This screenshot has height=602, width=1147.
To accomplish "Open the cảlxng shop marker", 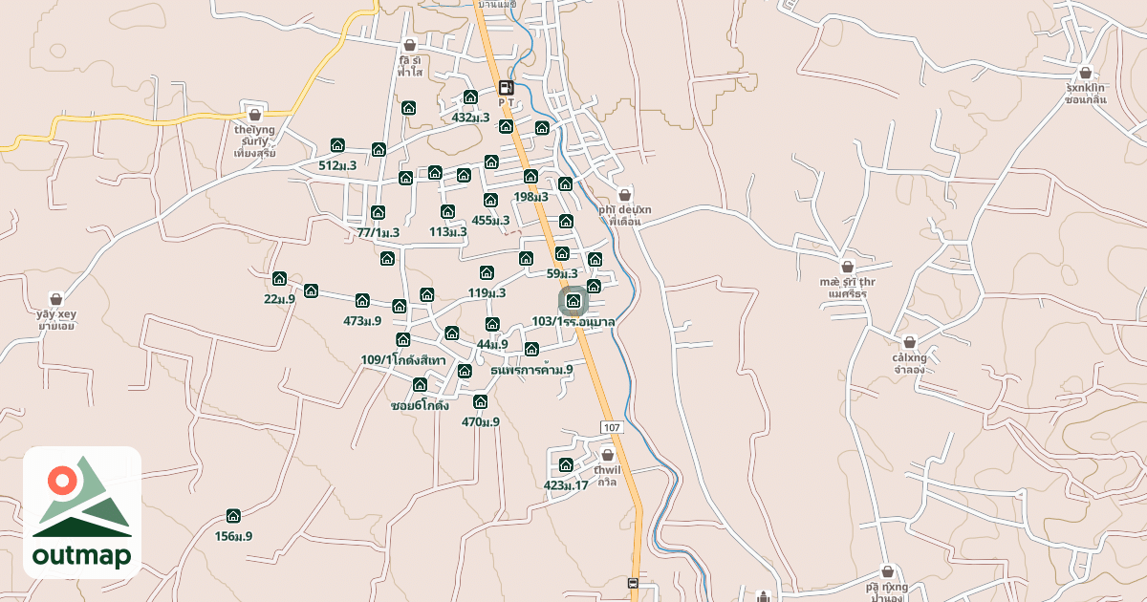I will point(909,342).
